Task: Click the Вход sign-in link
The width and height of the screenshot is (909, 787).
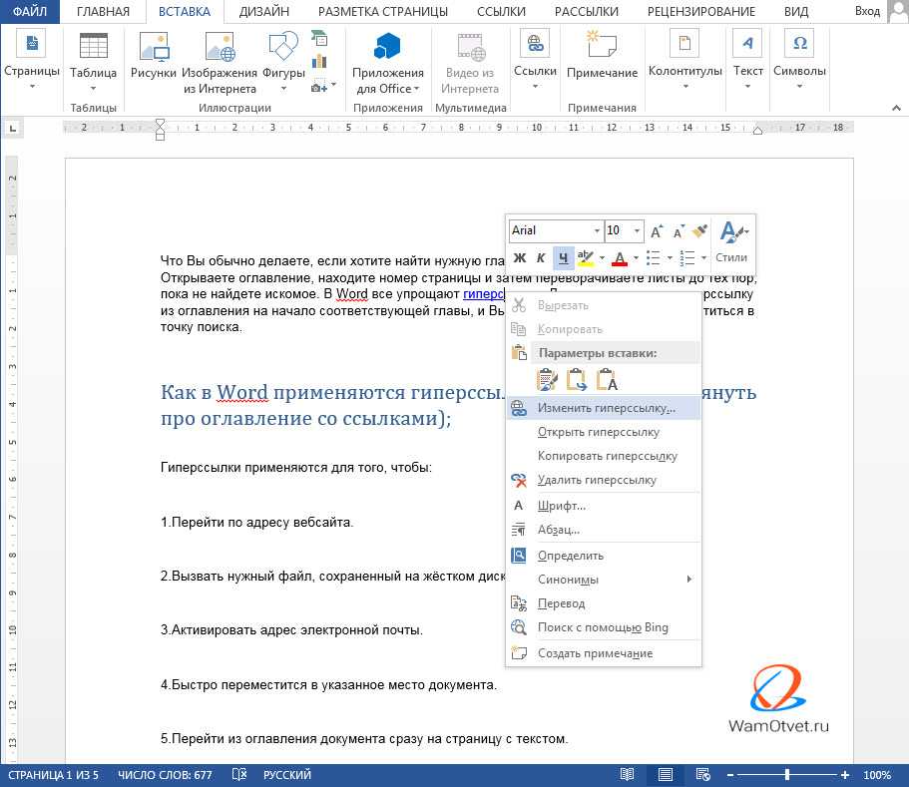Action: pyautogui.click(x=867, y=11)
